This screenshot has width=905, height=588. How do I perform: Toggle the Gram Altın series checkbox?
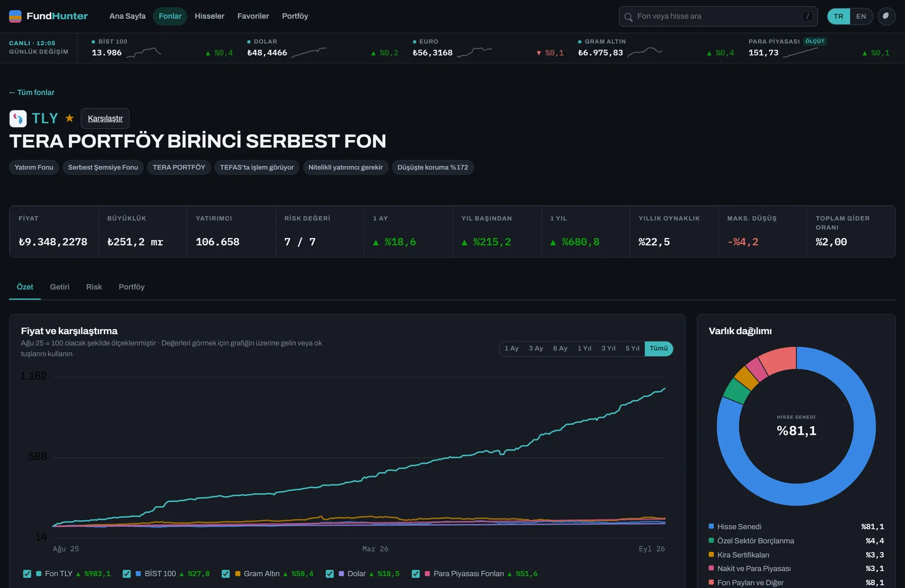click(226, 574)
